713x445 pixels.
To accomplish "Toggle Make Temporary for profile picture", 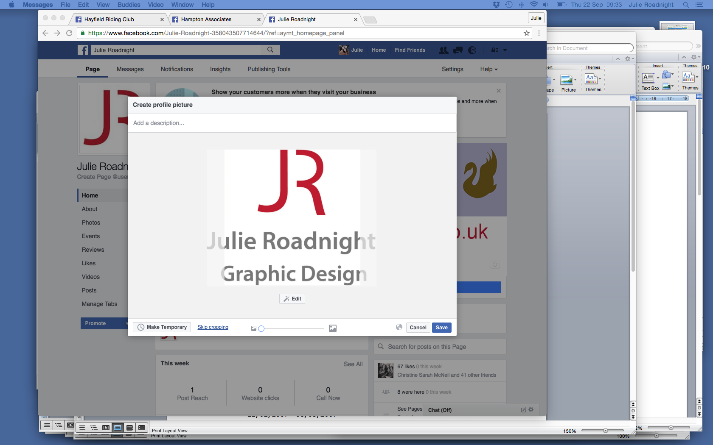I will coord(162,327).
